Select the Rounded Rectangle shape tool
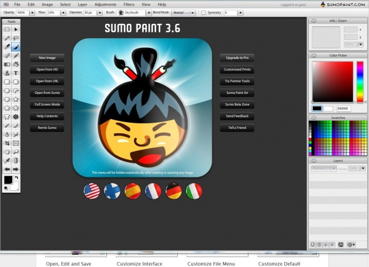369x267 pixels. (x=16, y=82)
